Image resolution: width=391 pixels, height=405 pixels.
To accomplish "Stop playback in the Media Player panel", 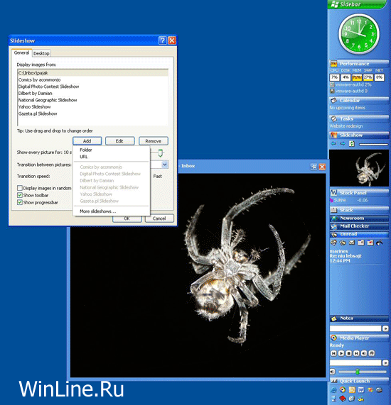I will click(x=349, y=353).
